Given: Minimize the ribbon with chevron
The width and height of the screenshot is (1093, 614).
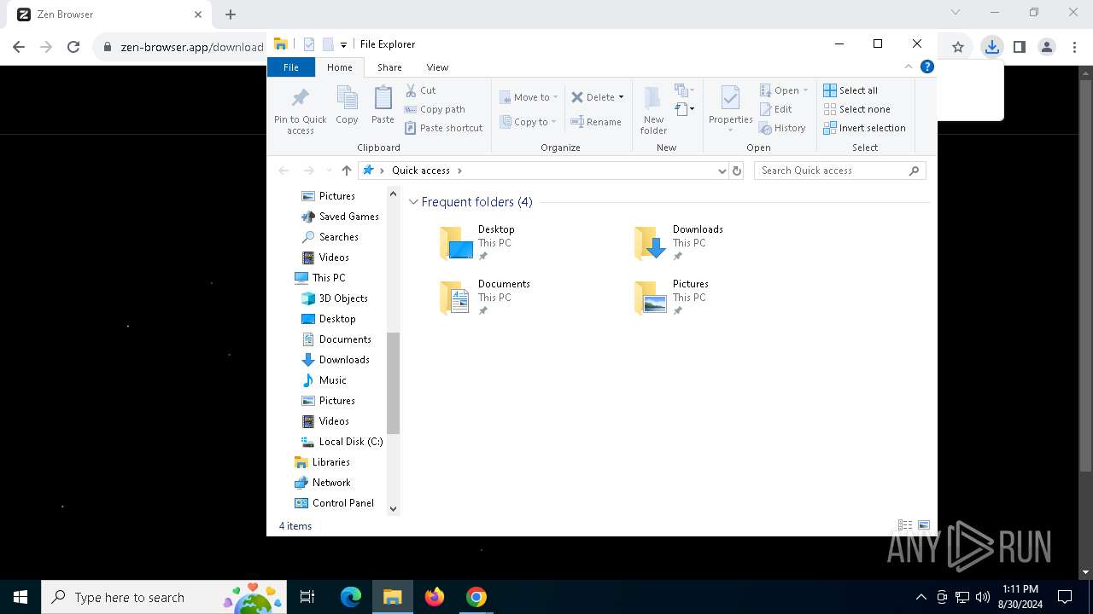Looking at the screenshot, I should (x=909, y=67).
